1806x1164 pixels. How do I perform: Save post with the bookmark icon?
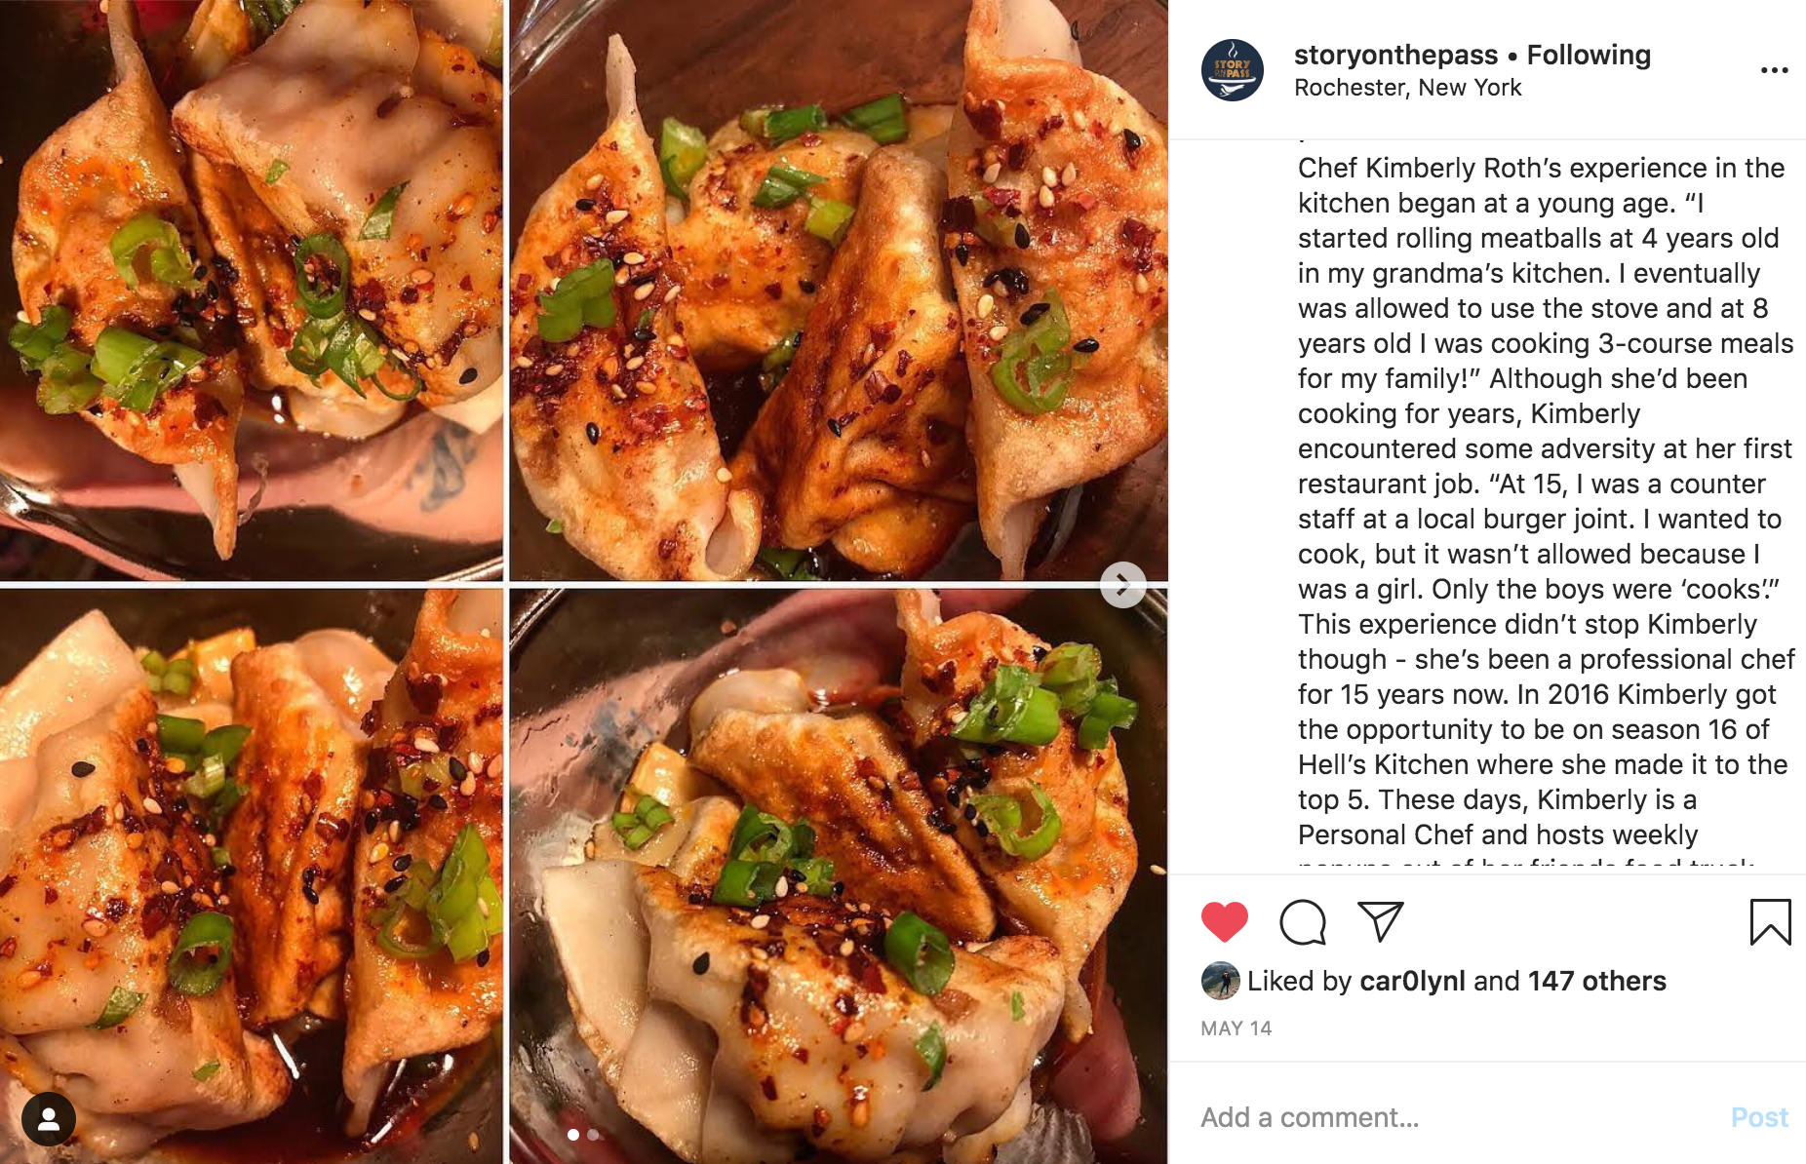1770,922
